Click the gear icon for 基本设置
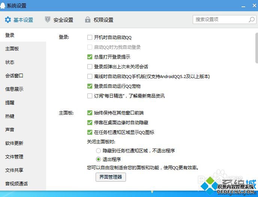Image resolution: width=258 pixels, height=197 pixels. [x=8, y=20]
